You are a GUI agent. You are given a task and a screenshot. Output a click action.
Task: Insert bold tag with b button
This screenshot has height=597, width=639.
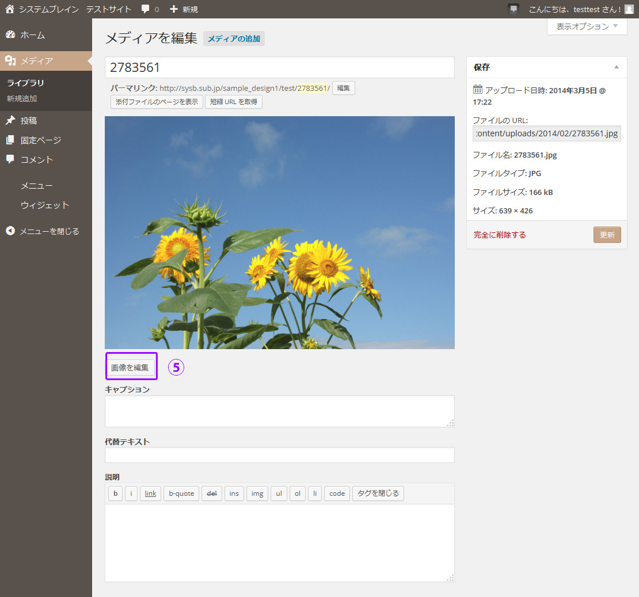(x=115, y=493)
